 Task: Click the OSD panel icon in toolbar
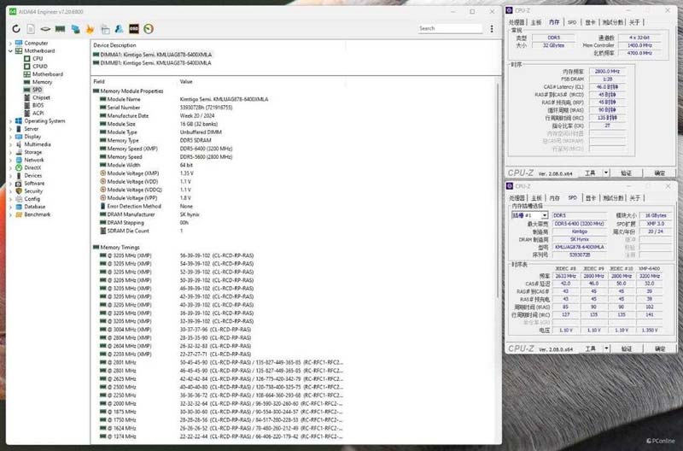tap(134, 29)
